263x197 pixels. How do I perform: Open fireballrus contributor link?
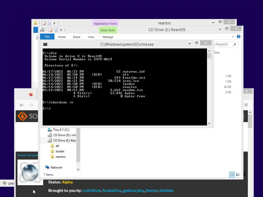pyautogui.click(x=112, y=191)
